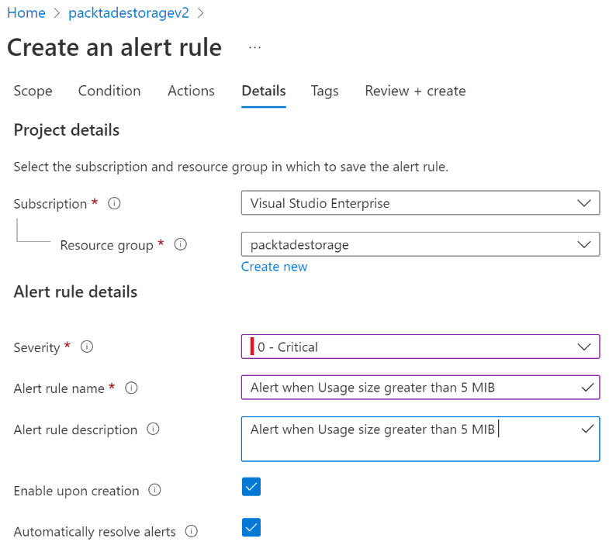Go to the Review + create tab
This screenshot has height=545, width=609.
pos(415,91)
